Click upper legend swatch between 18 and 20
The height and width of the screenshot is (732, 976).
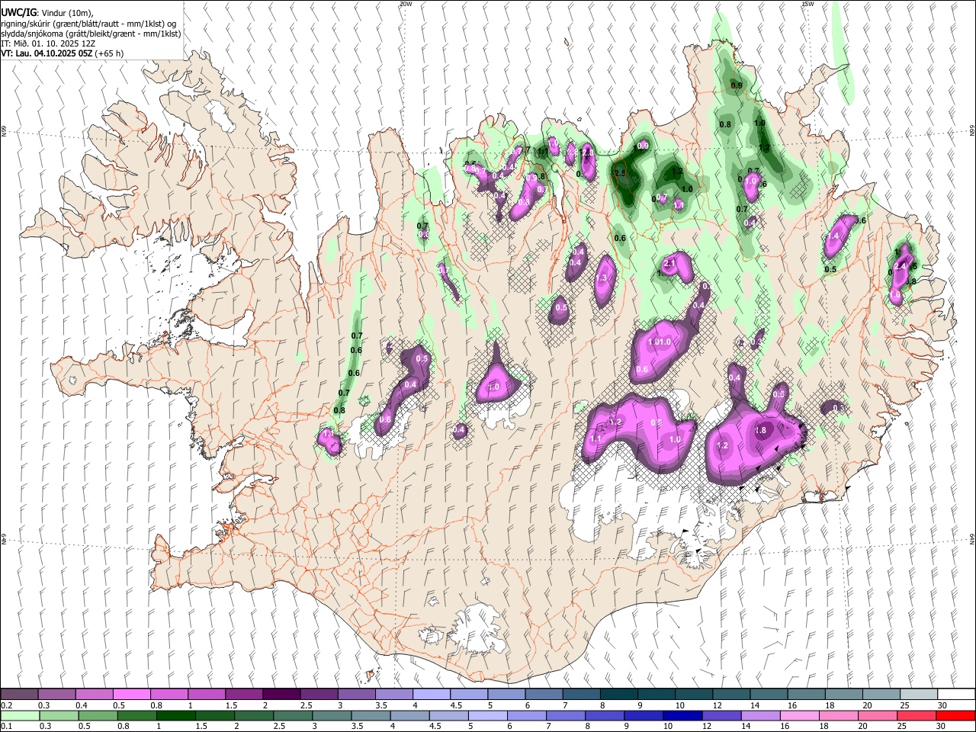[844, 694]
